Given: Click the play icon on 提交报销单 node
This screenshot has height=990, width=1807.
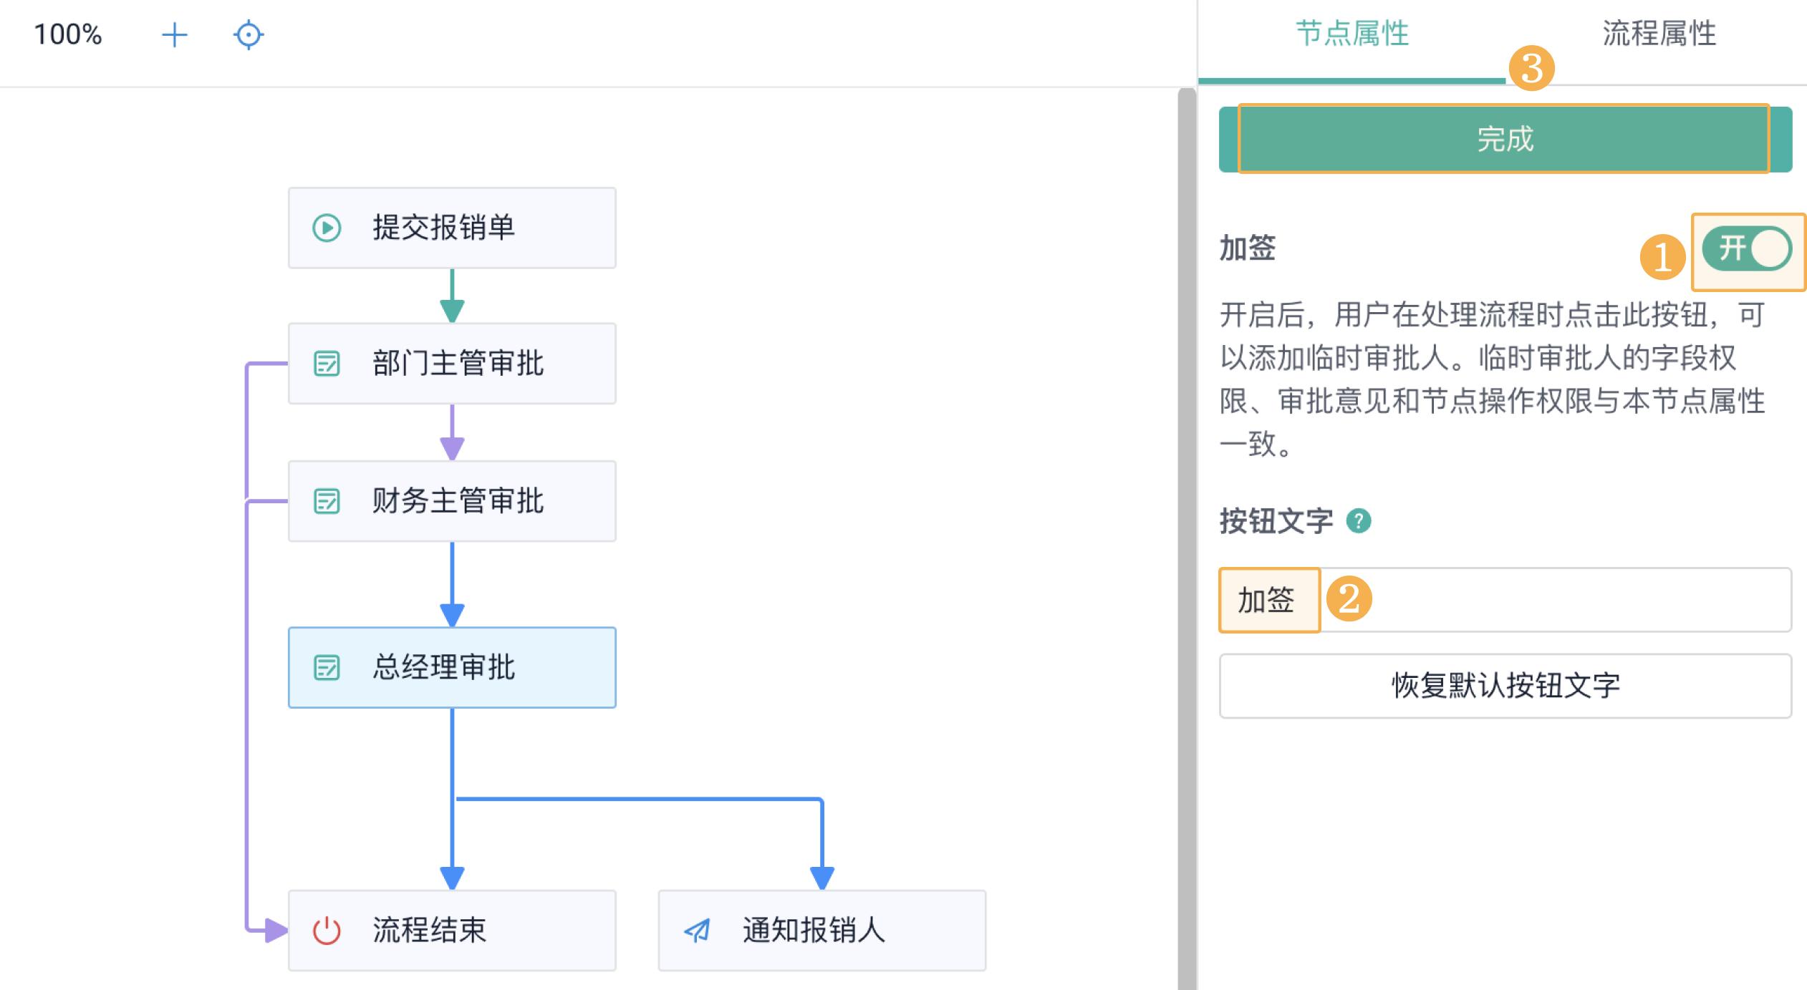Looking at the screenshot, I should (x=326, y=228).
